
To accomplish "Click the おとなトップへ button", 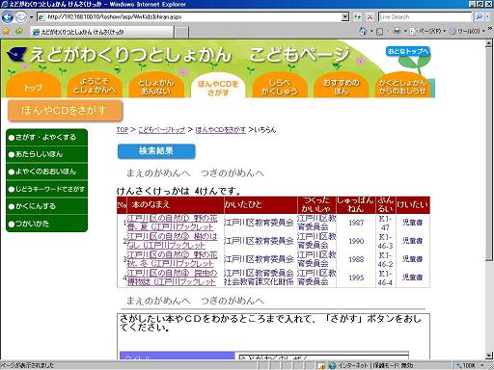I will tap(408, 51).
